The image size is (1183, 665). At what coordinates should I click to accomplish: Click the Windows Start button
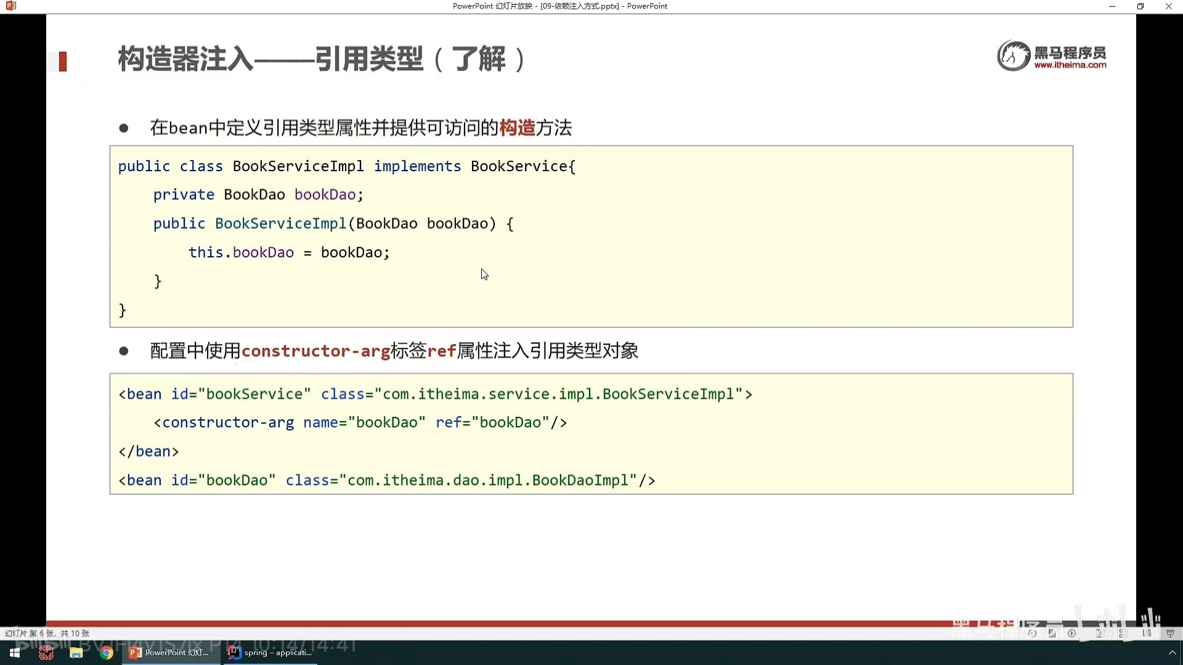pyautogui.click(x=15, y=653)
